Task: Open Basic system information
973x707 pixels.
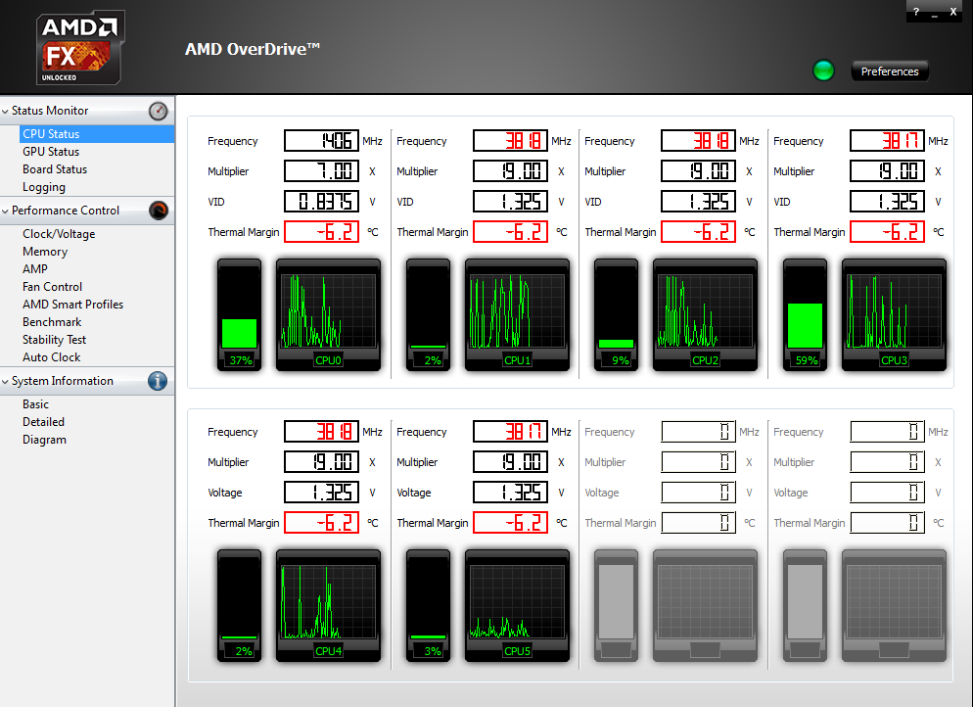Action: [x=35, y=404]
